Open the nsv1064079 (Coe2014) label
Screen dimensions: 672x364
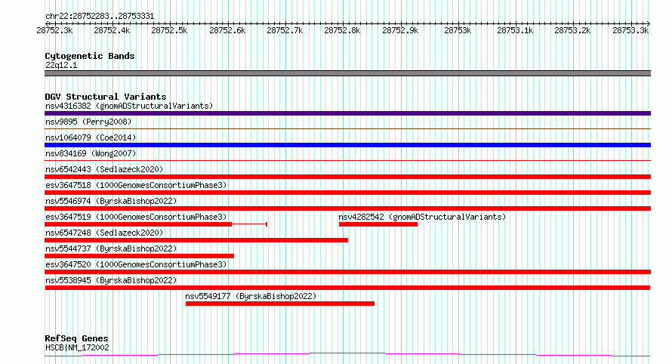(91, 137)
